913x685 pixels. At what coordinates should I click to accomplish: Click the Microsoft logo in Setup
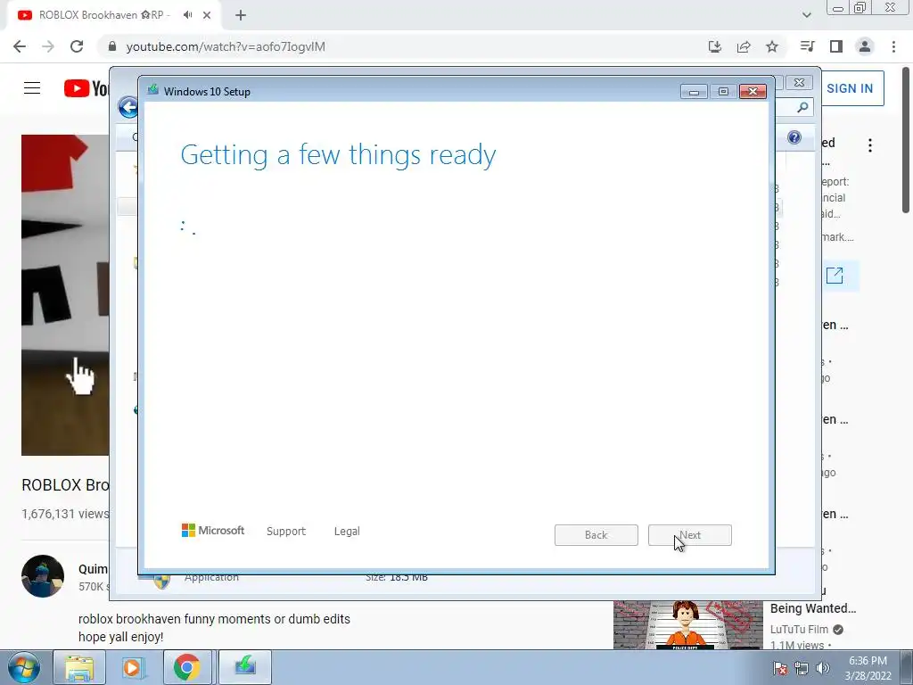pos(213,531)
